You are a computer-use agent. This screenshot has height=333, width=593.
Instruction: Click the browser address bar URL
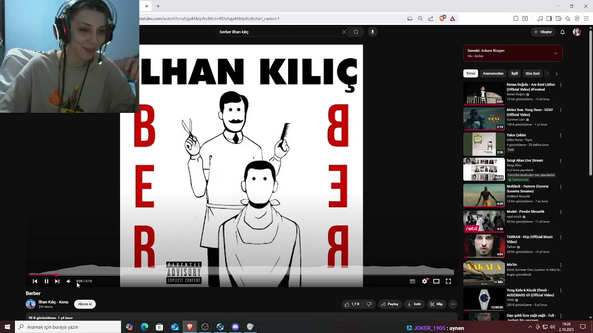pos(209,18)
